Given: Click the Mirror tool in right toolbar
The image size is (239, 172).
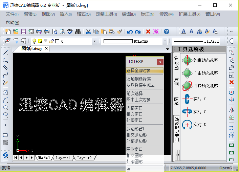Looking at the screenshot, I should [232, 110].
